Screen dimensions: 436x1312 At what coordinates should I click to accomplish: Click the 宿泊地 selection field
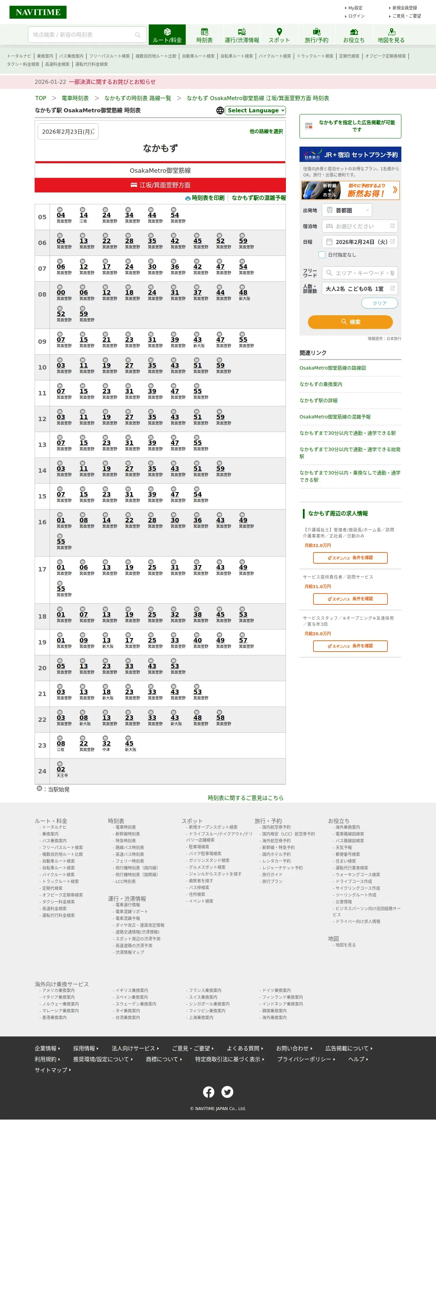tap(360, 226)
